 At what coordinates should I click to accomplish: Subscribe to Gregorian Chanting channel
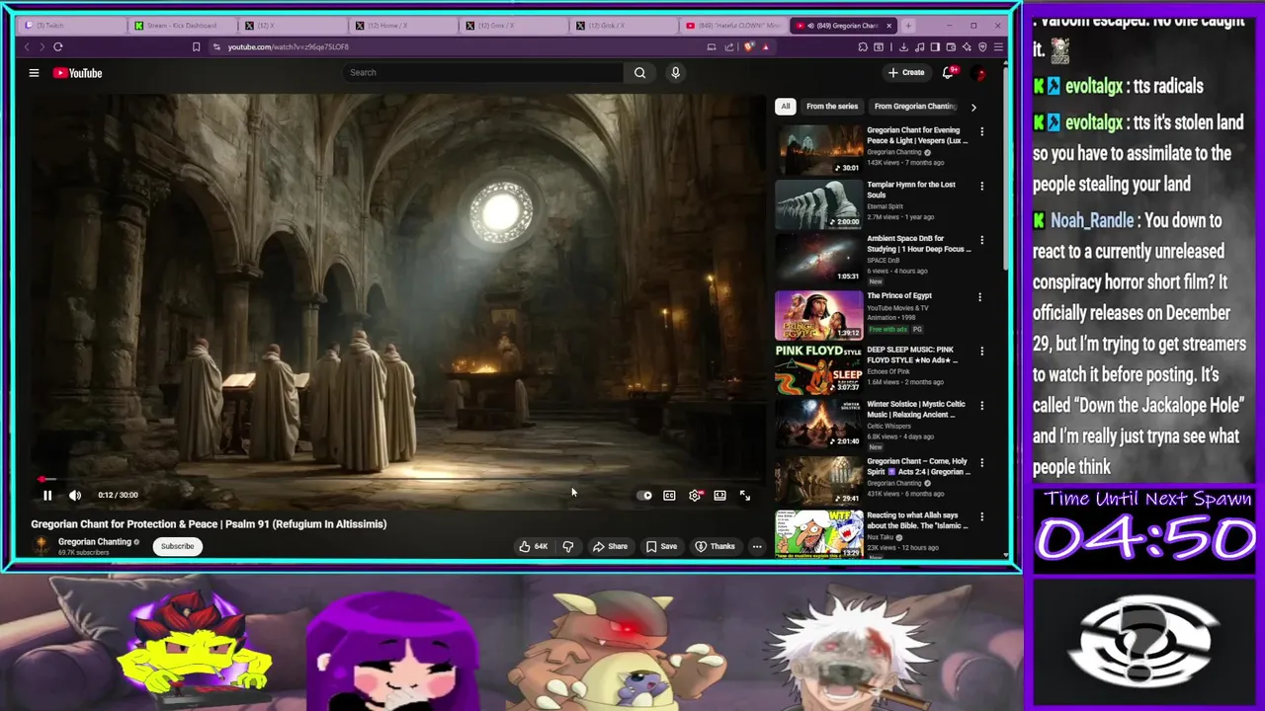[x=178, y=546]
